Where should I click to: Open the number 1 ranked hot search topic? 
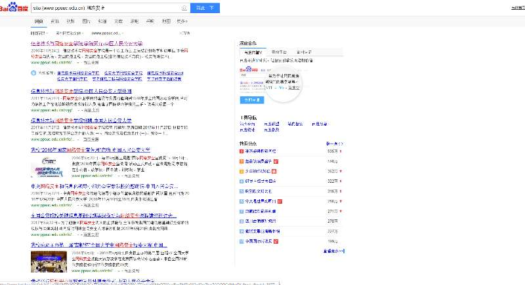tap(261, 151)
